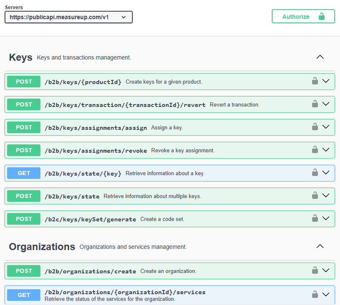340x305 pixels.
Task: Click lock icon on Create an organization row
Action: pyautogui.click(x=315, y=270)
